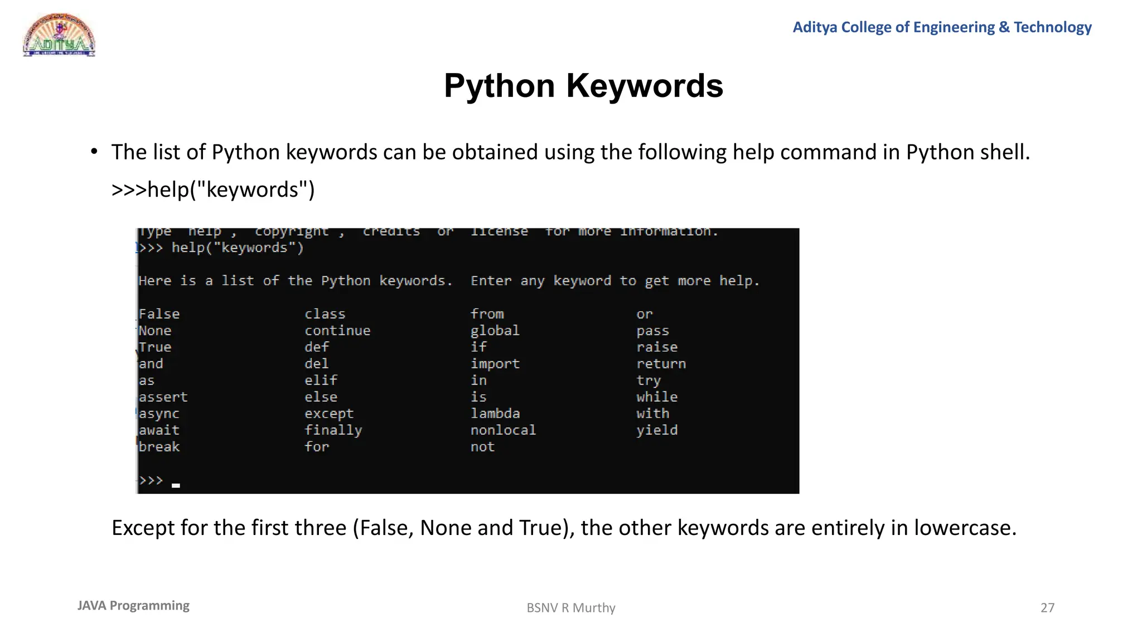Screen dimensions: 1142x642
Task: Select keyword 'lambda' in terminal
Action: tap(495, 414)
